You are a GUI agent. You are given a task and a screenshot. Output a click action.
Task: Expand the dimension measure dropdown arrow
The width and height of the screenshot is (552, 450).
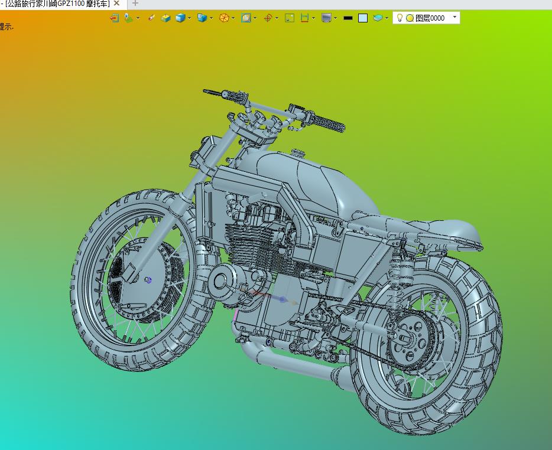coord(313,18)
